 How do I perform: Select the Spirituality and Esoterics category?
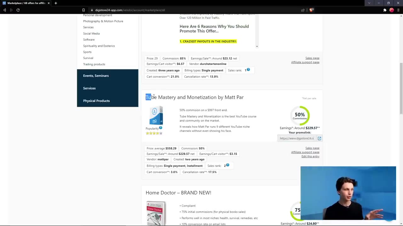click(99, 46)
